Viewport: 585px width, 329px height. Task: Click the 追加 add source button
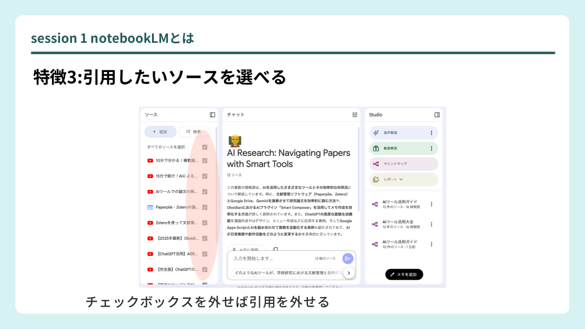coord(160,132)
